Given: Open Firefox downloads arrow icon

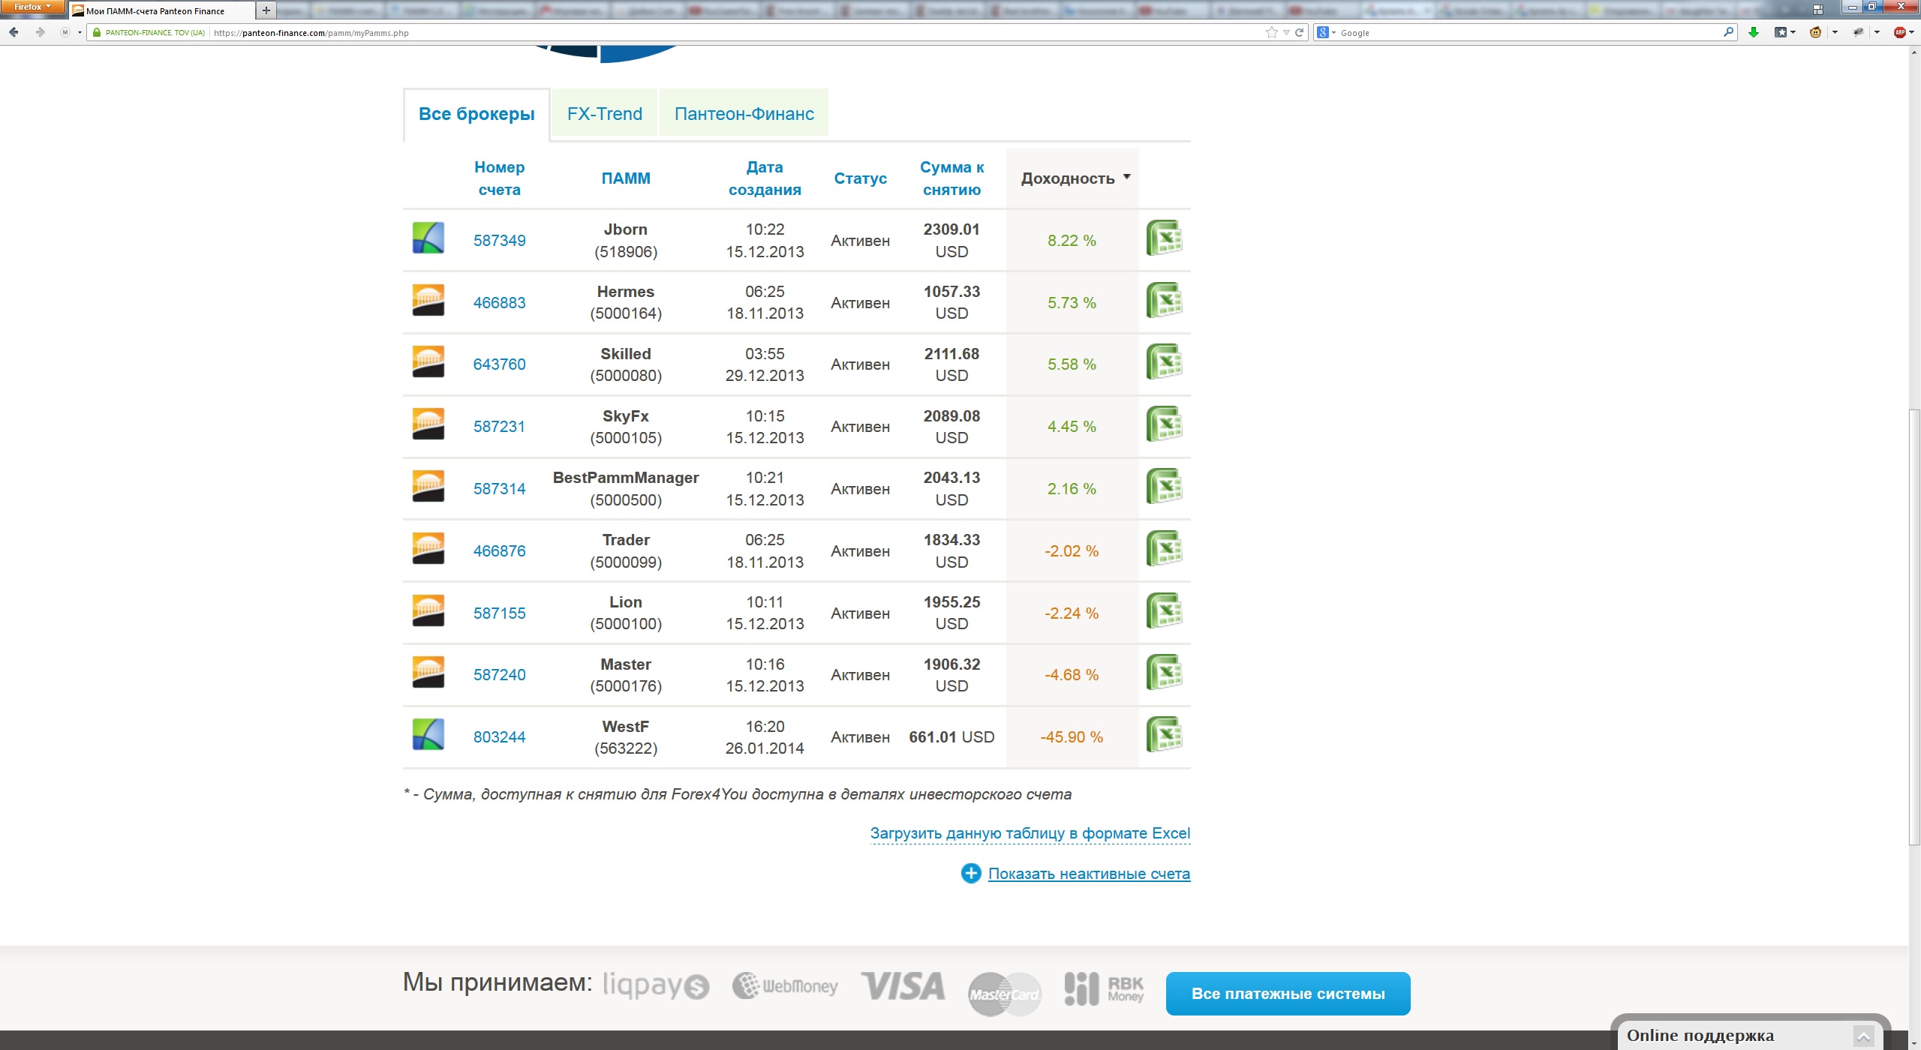Looking at the screenshot, I should point(1754,32).
